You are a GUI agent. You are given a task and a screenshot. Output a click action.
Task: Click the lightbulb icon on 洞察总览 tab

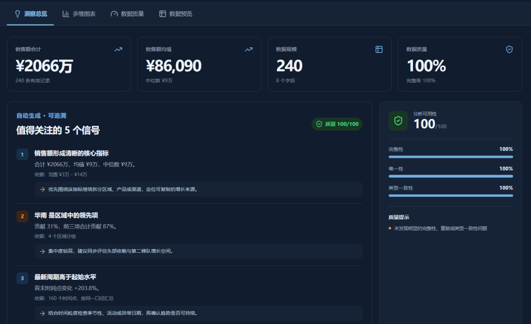pyautogui.click(x=18, y=14)
